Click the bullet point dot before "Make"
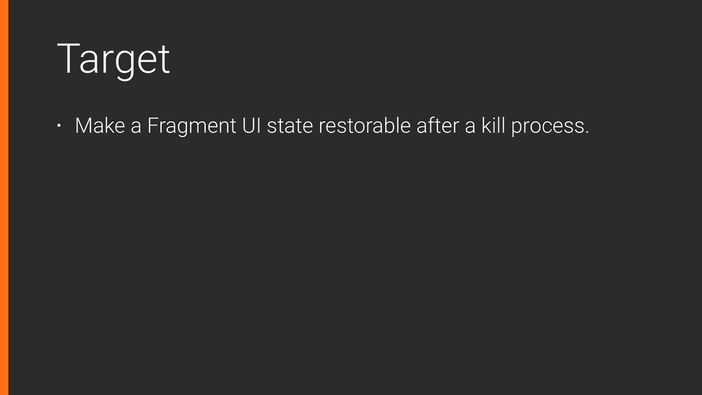The image size is (702, 395). point(59,126)
